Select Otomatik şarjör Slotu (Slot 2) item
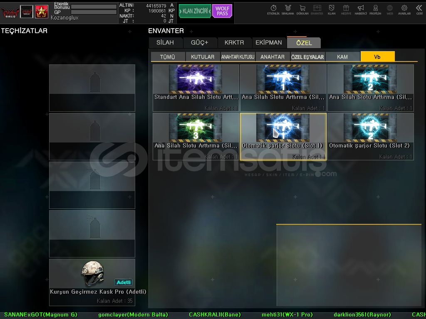 tap(371, 136)
